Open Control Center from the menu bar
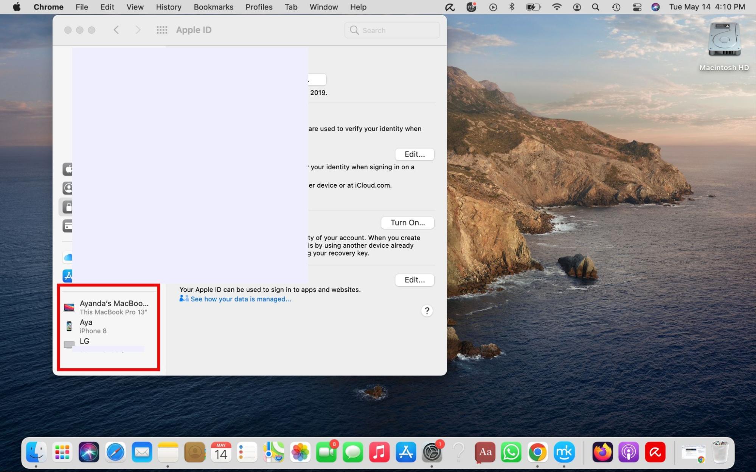Viewport: 756px width, 472px height. tap(637, 7)
